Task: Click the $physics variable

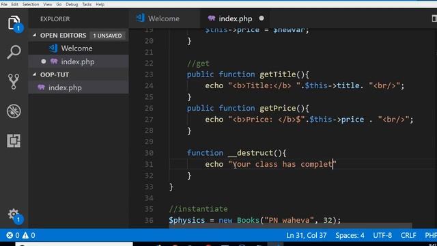Action: tap(187, 220)
